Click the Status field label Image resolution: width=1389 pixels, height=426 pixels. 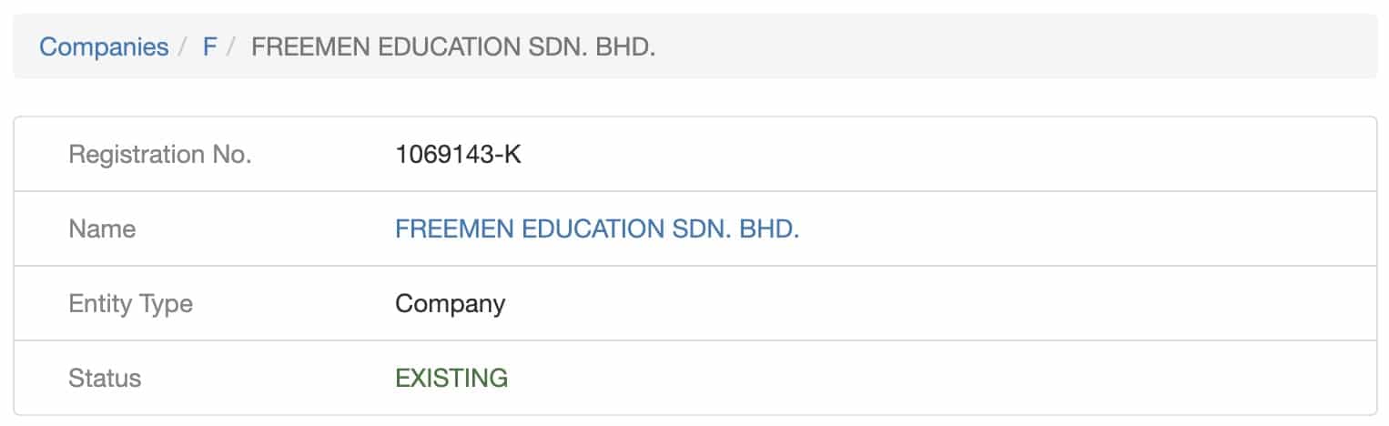(105, 378)
